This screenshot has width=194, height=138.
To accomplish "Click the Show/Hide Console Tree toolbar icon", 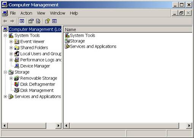I will coord(22,21).
